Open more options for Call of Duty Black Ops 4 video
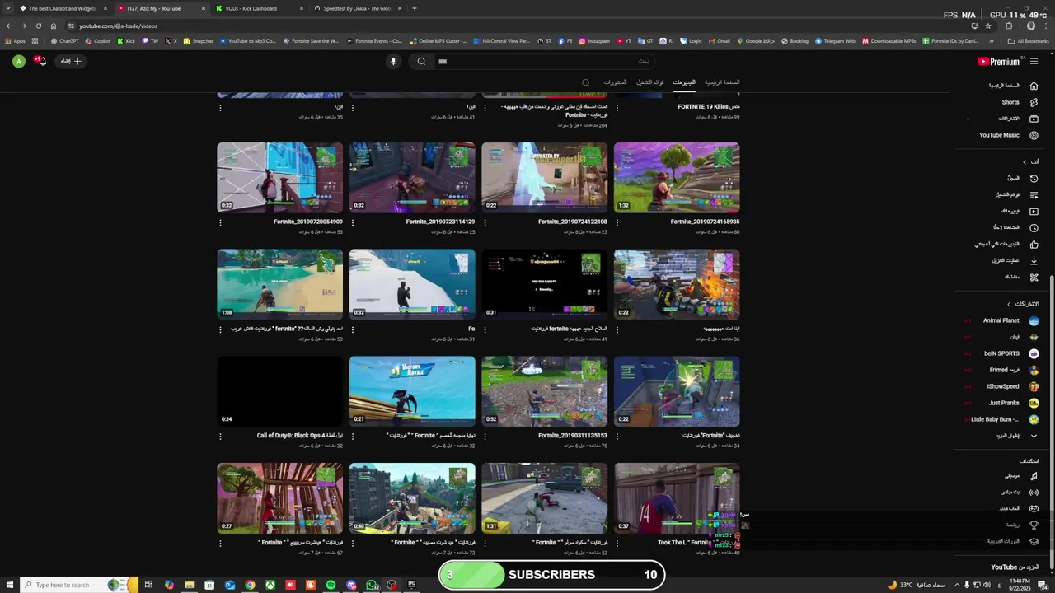This screenshot has width=1055, height=593. (x=220, y=436)
